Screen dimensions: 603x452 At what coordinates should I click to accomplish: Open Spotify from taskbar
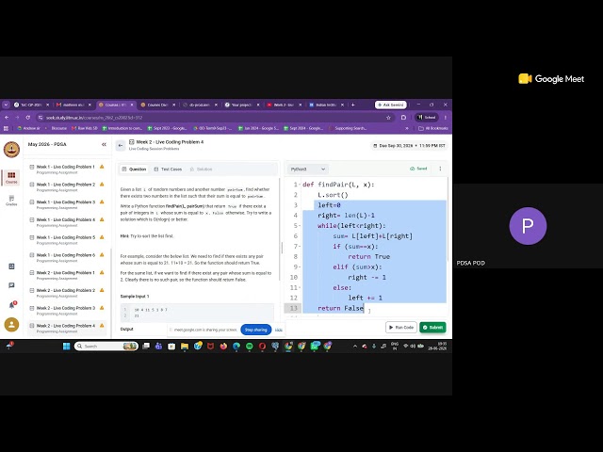click(249, 347)
